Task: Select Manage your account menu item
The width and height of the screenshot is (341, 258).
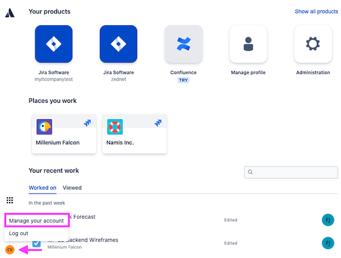Action: (37, 221)
